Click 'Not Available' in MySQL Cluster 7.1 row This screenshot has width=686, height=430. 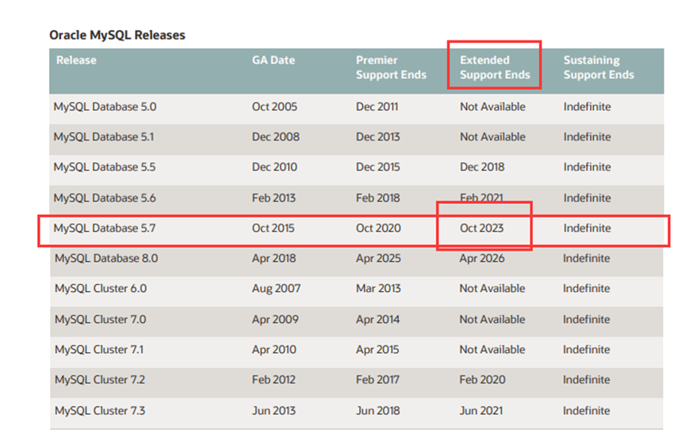[x=492, y=351]
